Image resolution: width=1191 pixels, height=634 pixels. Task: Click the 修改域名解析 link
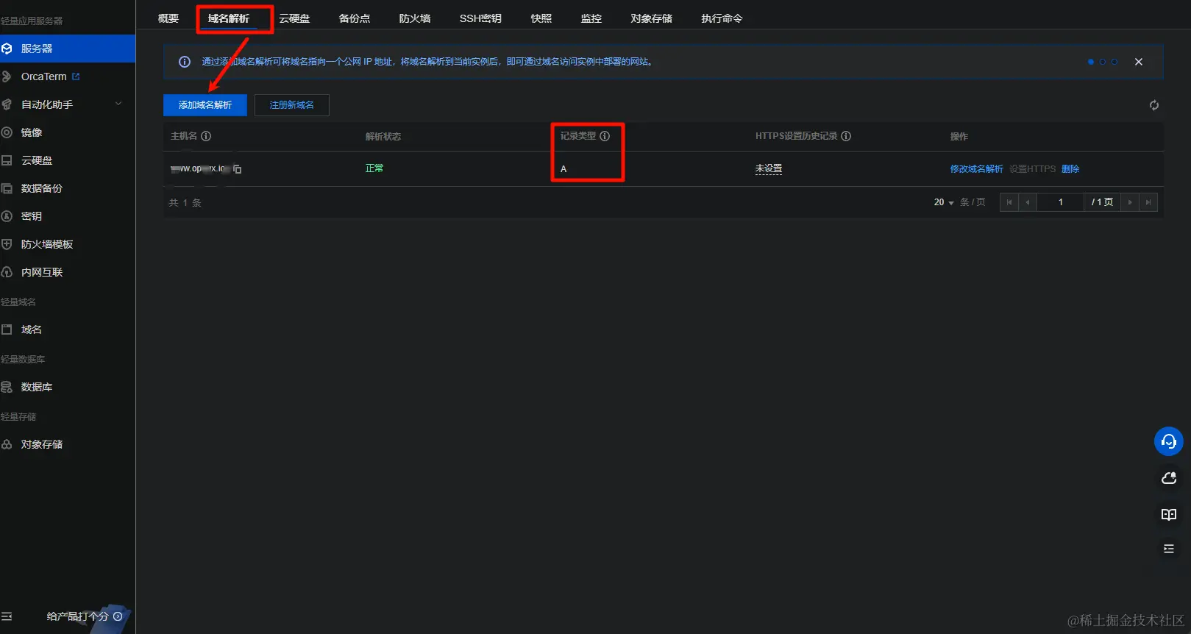tap(976, 169)
